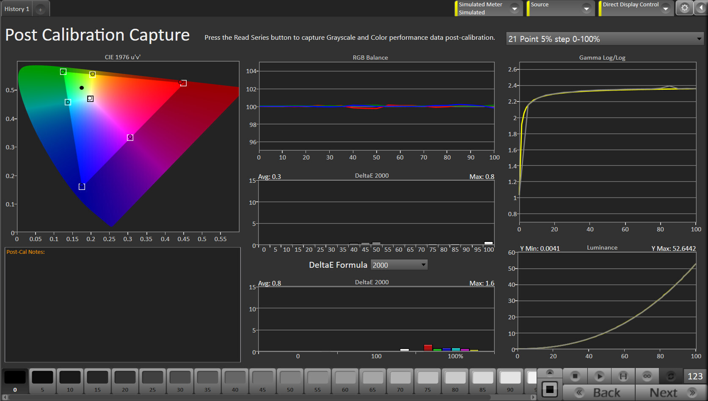Click the patch strip scroll-right arrow

tap(533, 397)
